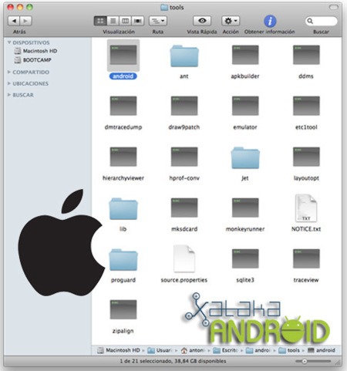This screenshot has height=371, width=347.
Task: Open BOOTCAMP volume in the sidebar
Action: (x=33, y=60)
